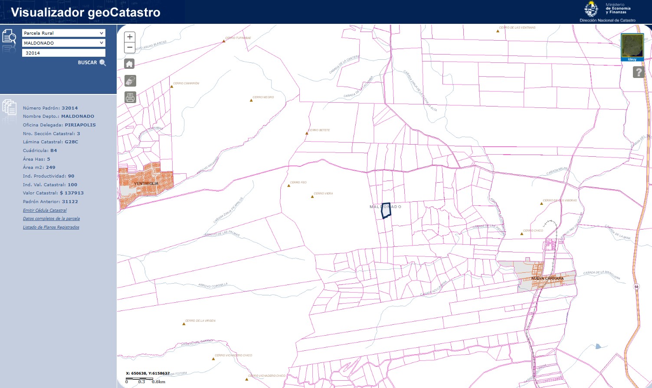Click the VENTIMIGLIA urban area on map
The height and width of the screenshot is (388, 652).
146,184
